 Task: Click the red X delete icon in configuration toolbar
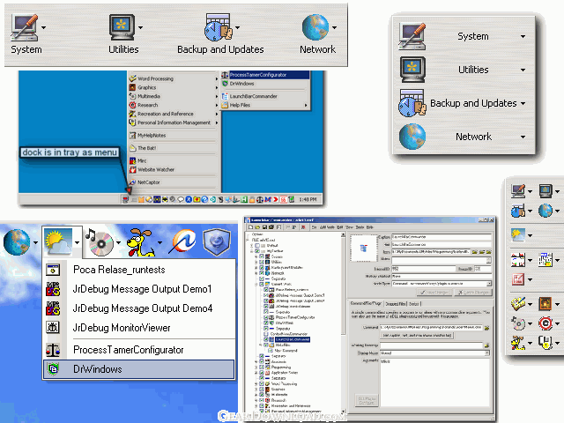pos(303,227)
